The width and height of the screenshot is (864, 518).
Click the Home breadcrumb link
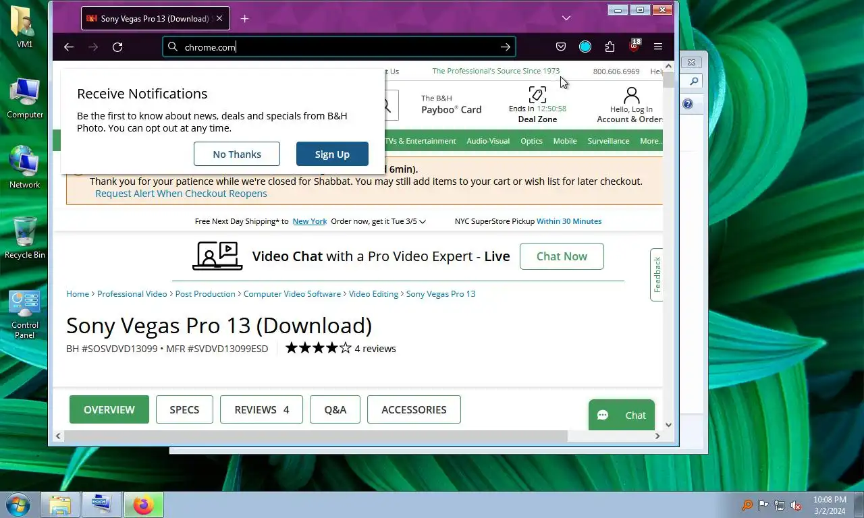coord(78,294)
